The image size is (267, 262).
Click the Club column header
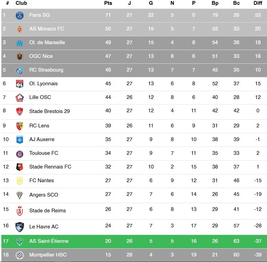(x=21, y=3)
